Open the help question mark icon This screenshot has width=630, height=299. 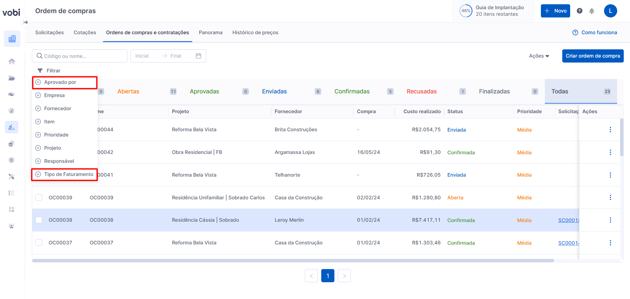tap(579, 11)
